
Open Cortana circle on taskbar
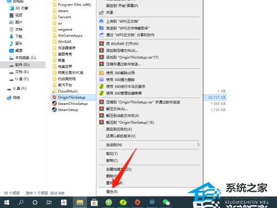coord(35,202)
